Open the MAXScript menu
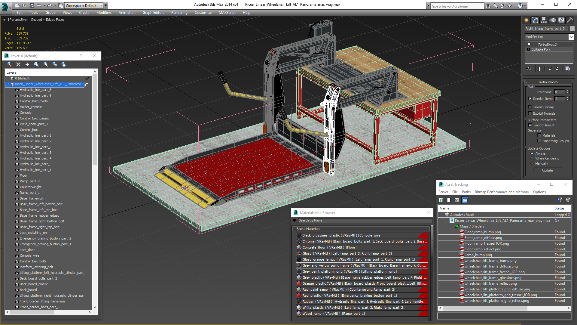The width and height of the screenshot is (577, 325). (227, 13)
